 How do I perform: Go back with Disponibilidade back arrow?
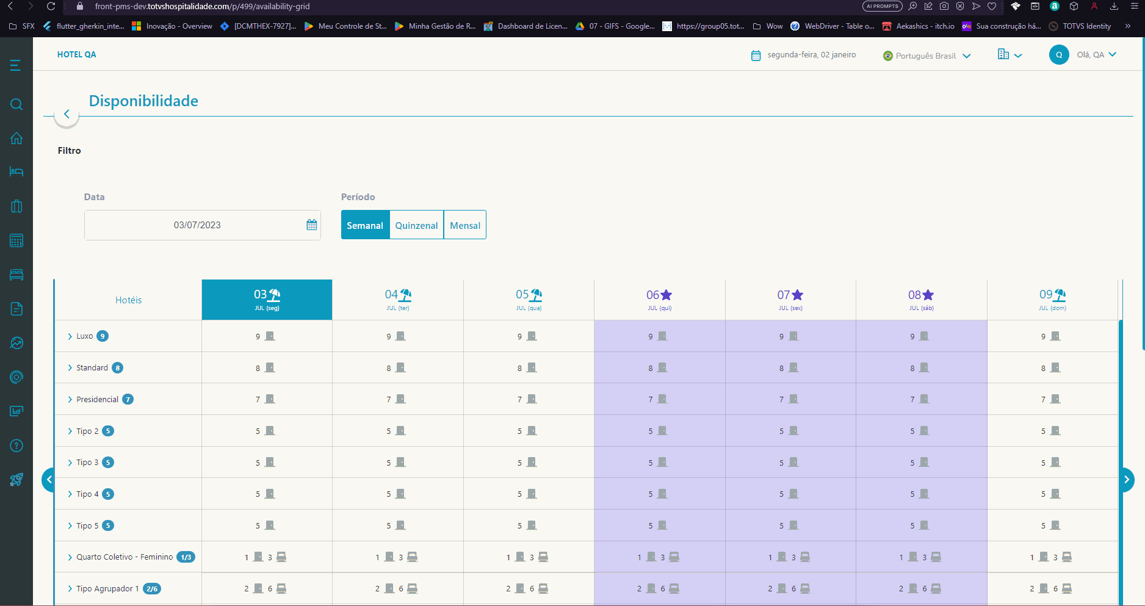(67, 114)
